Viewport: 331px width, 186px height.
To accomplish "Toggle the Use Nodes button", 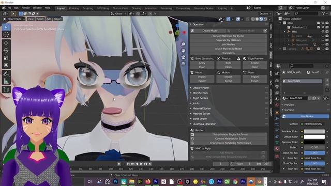I will (x=305, y=116).
